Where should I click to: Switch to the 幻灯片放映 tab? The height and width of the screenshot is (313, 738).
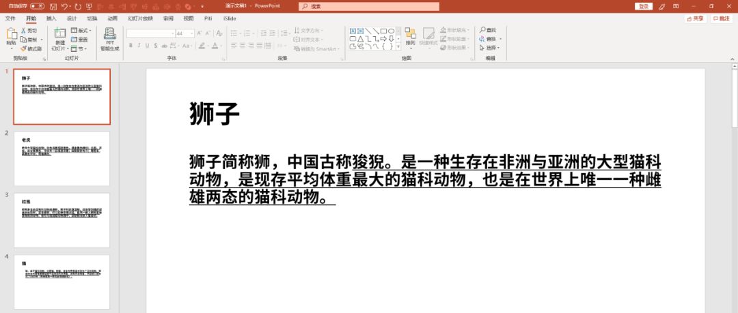140,18
